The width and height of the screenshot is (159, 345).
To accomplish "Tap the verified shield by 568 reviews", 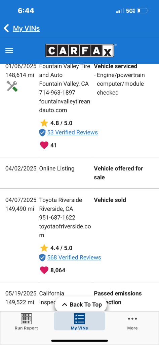I will coord(42,257).
